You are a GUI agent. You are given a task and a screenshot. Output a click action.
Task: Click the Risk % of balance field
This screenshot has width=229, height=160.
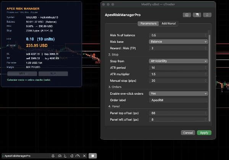[178, 35]
